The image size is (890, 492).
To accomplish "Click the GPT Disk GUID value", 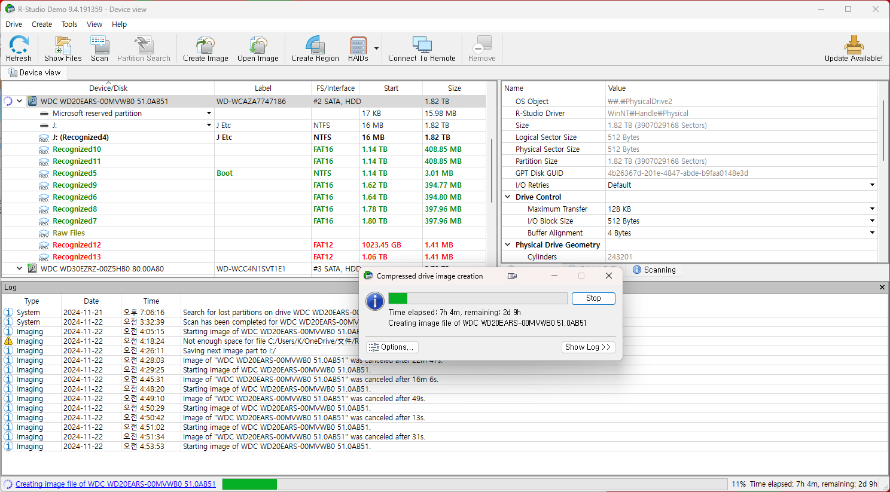I will tap(678, 173).
